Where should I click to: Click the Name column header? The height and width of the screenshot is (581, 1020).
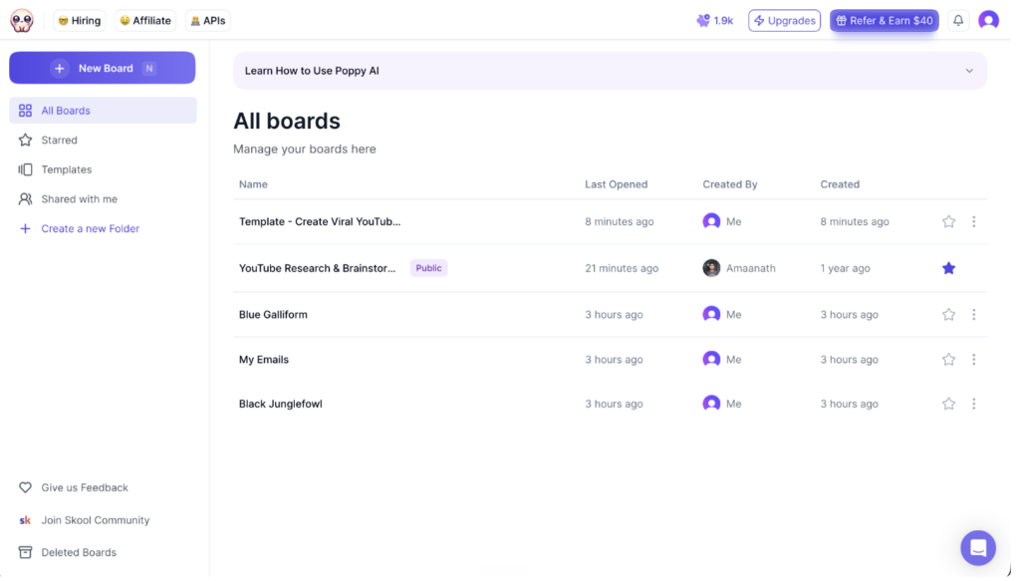(253, 184)
